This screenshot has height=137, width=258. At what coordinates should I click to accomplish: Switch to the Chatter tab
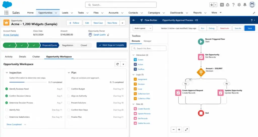point(36,57)
